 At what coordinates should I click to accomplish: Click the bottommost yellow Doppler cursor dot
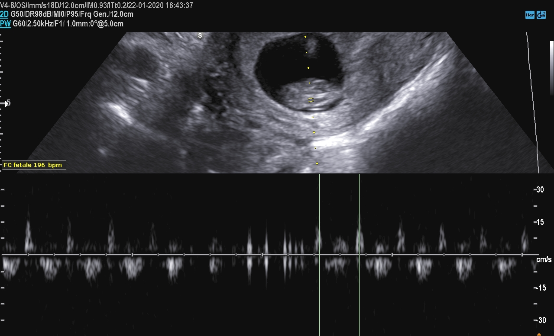tap(317, 163)
